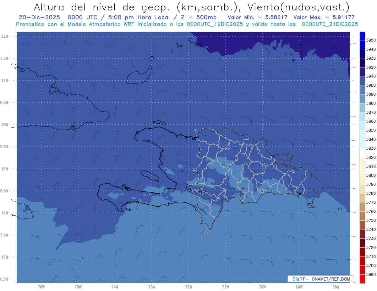The width and height of the screenshot is (377, 291).
Task: Click the 76W longitude label
Action: (x=41, y=287)
